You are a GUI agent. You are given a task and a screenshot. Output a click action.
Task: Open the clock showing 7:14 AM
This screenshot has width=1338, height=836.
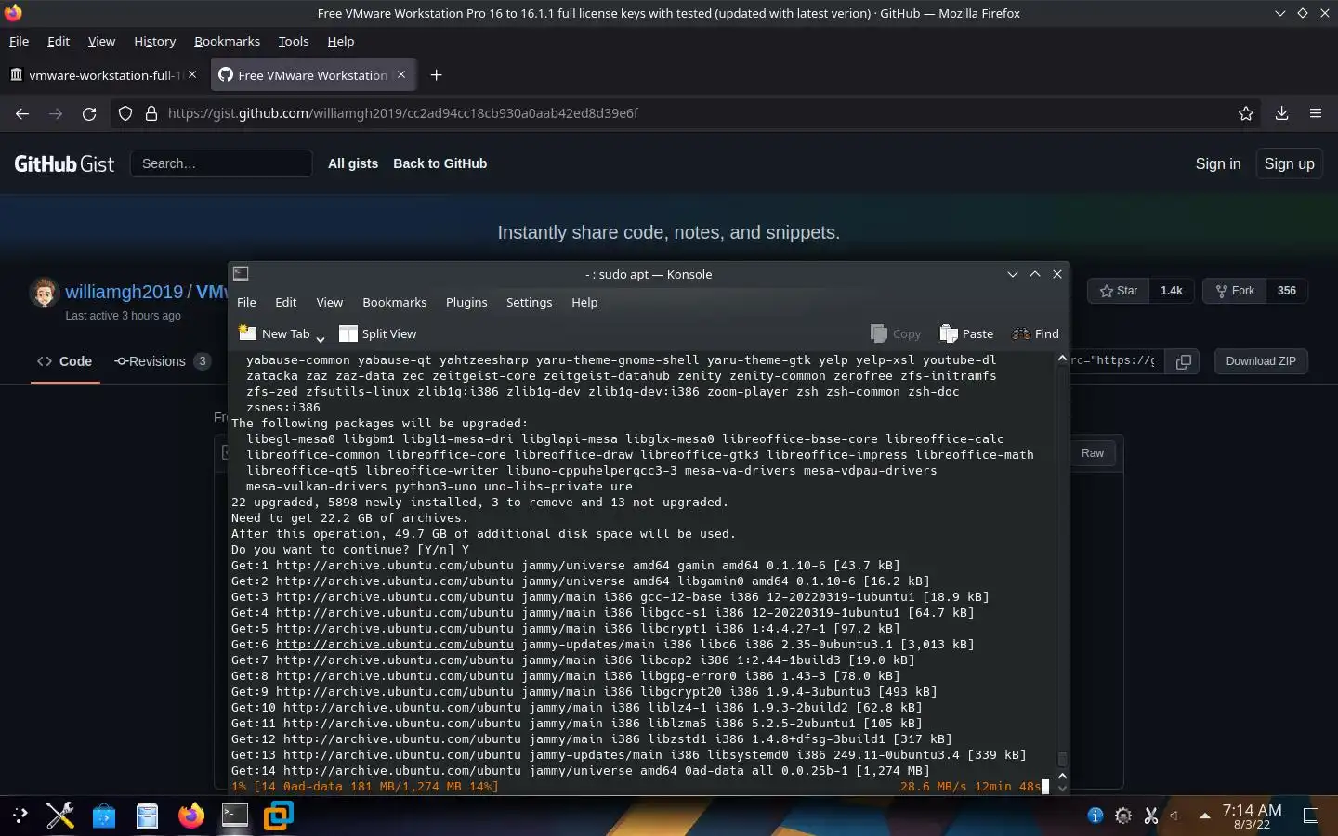1252,816
